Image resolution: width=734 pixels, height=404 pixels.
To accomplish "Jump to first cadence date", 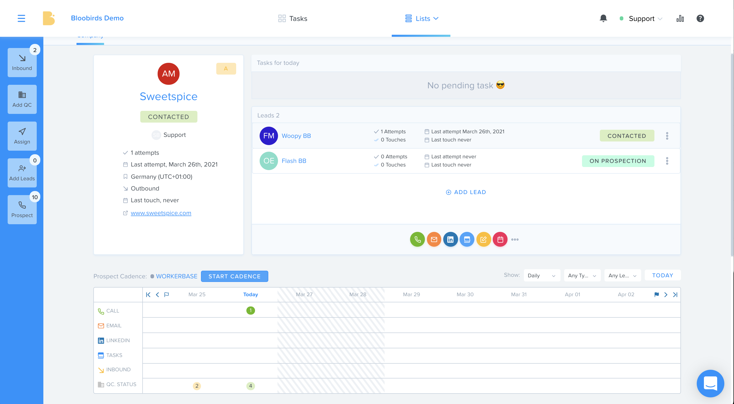I will [x=148, y=294].
